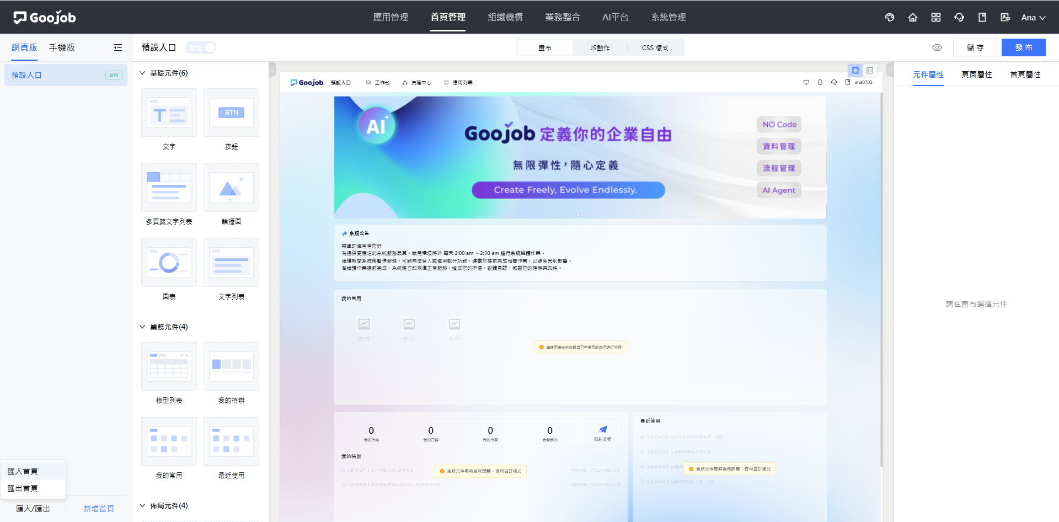Switch to the 畫布 tab

[x=545, y=48]
